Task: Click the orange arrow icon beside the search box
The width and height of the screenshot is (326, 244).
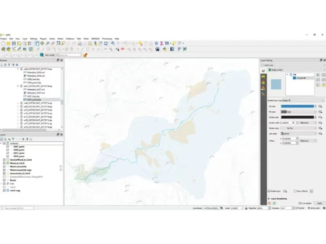Action: 85,55
